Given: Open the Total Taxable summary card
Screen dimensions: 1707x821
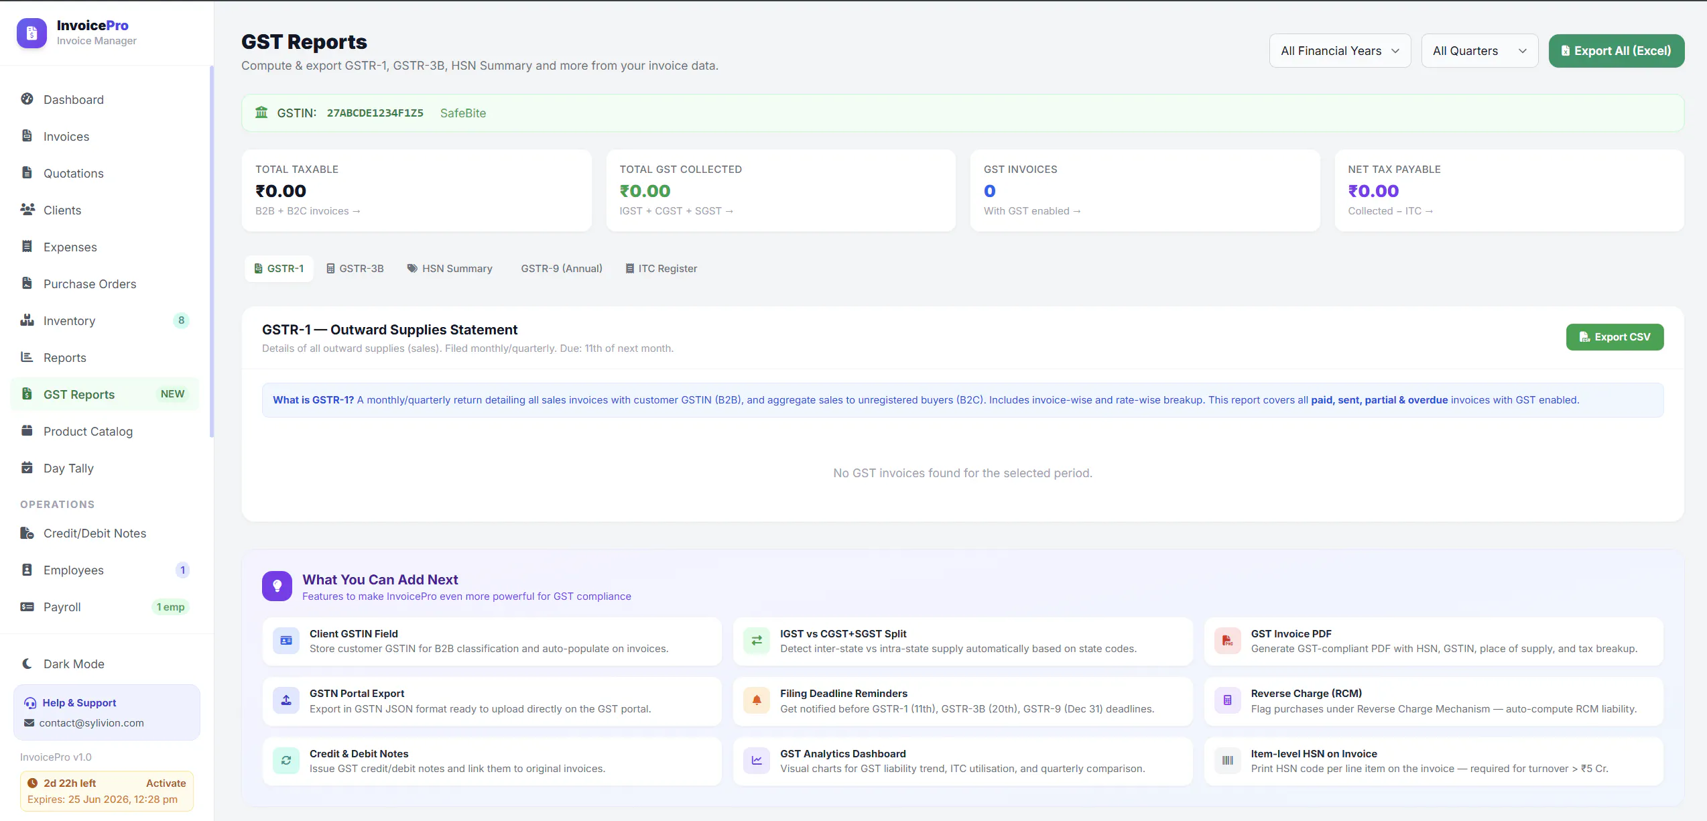Looking at the screenshot, I should click(x=416, y=190).
